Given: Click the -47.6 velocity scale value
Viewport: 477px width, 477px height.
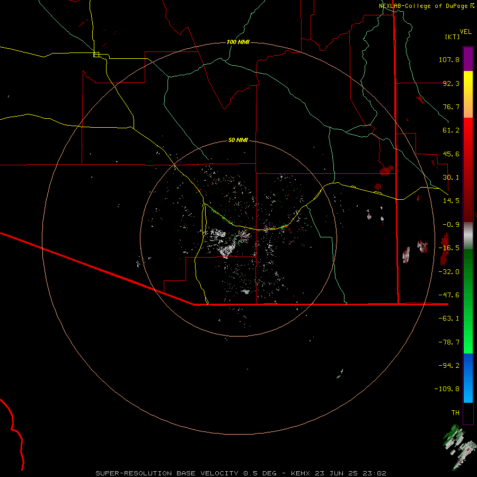Looking at the screenshot, I should pyautogui.click(x=449, y=295).
